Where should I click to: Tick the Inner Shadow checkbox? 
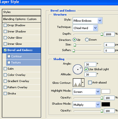click(x=5, y=31)
